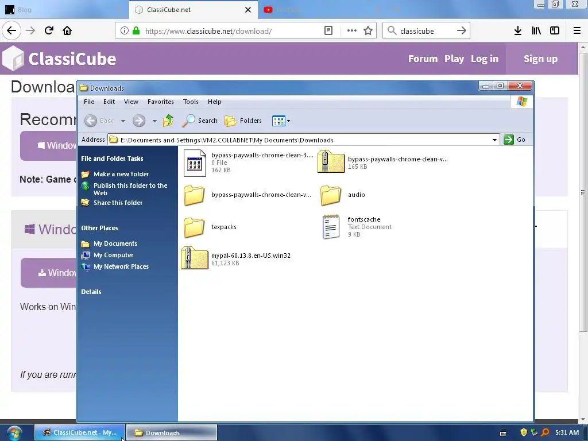Select fontscache text document icon

[x=331, y=226]
